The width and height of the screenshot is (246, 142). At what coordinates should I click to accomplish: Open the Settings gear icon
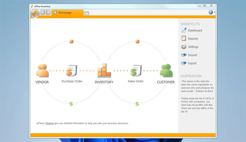[x=184, y=47]
